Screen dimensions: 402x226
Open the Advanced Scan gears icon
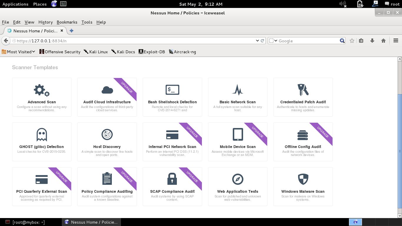point(42,90)
